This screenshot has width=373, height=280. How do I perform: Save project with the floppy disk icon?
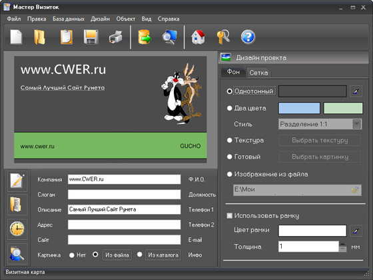[x=91, y=37]
